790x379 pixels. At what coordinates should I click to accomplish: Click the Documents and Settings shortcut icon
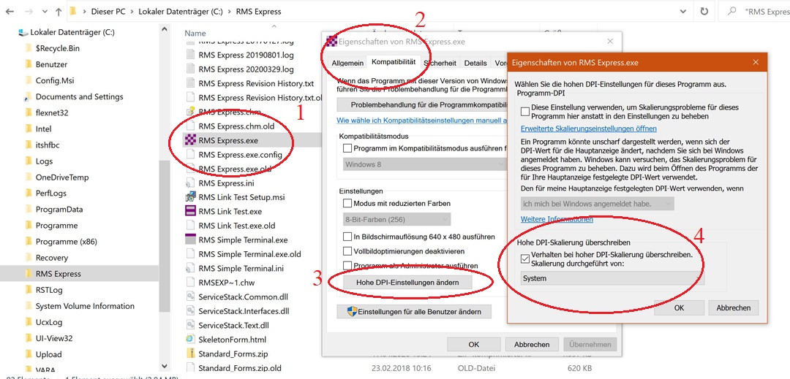pos(29,96)
